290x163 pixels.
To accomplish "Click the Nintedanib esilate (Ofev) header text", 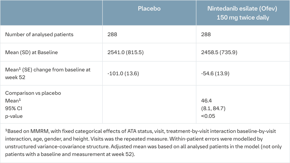I will 243,9.
